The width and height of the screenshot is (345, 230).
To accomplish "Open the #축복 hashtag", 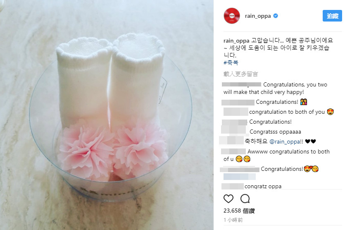I will tap(231, 63).
